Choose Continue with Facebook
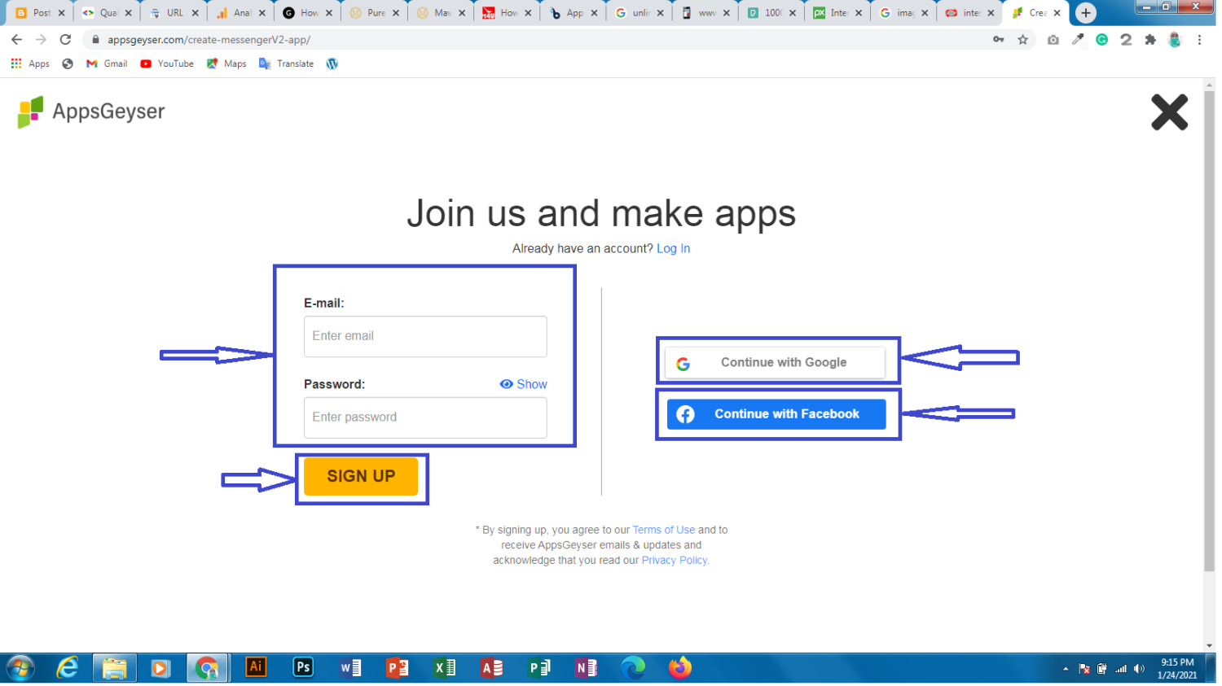Screen dimensions: 1222x686 (776, 414)
